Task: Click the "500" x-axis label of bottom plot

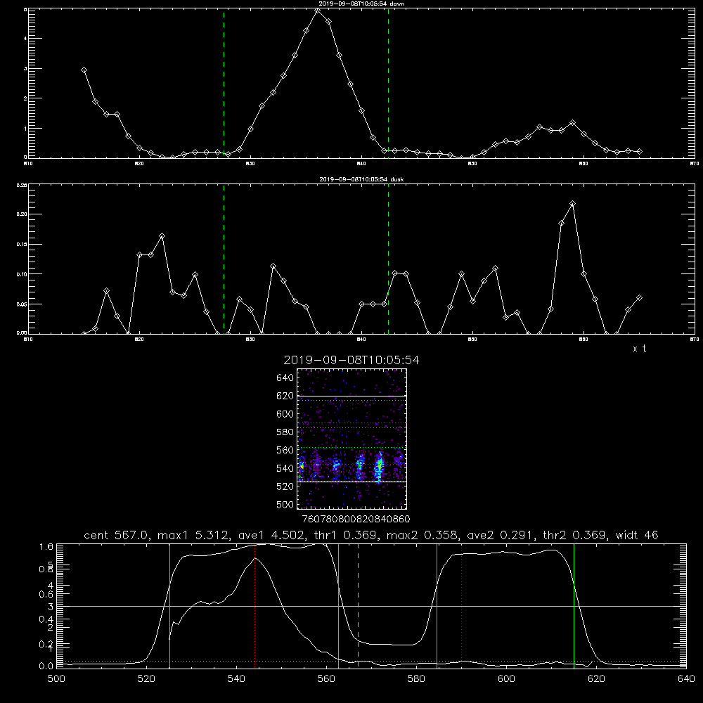Action: 56,679
